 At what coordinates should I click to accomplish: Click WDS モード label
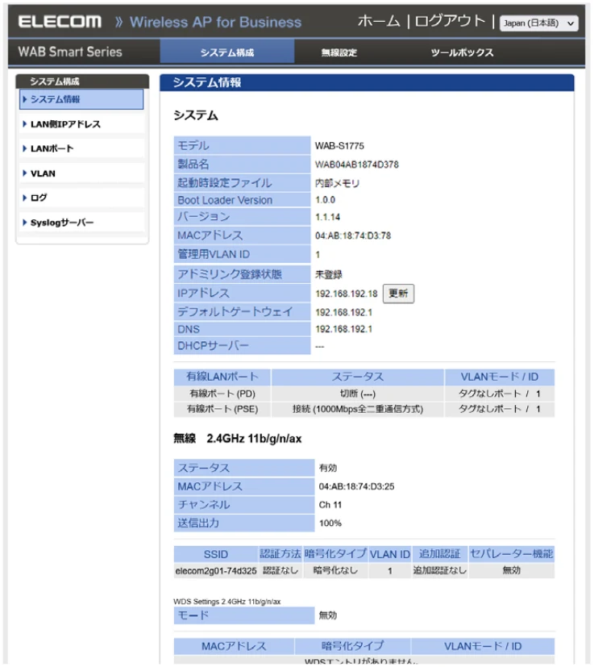[x=244, y=615]
